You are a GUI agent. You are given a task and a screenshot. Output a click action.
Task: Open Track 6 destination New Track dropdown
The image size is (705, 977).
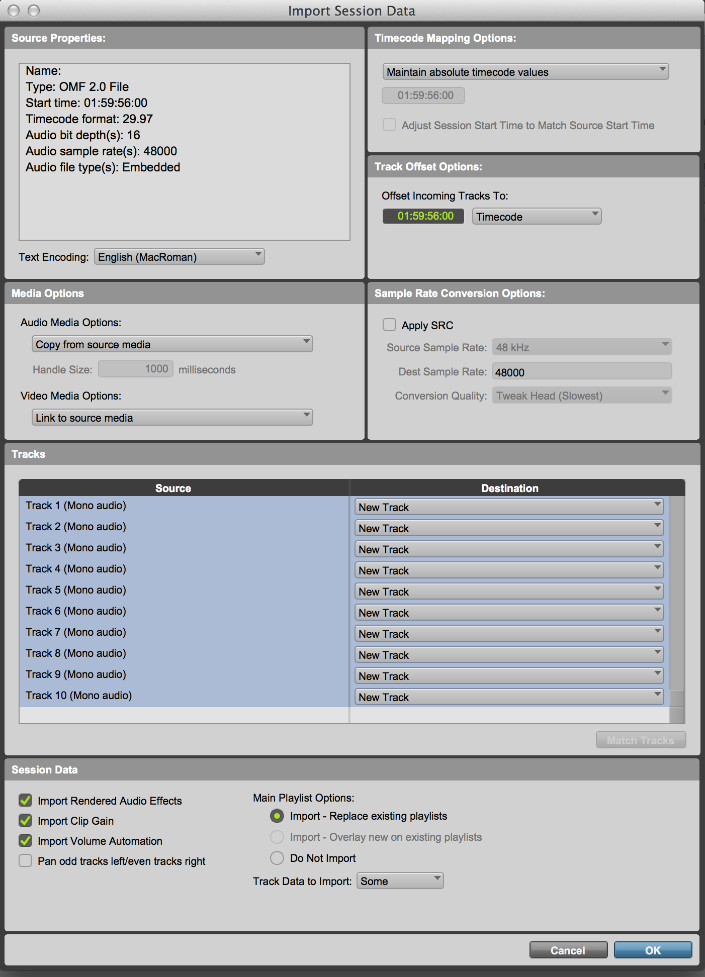(509, 613)
